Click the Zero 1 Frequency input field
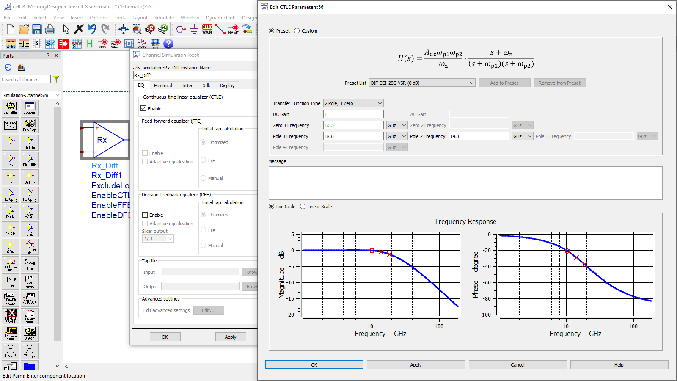The width and height of the screenshot is (677, 381). pyautogui.click(x=353, y=125)
